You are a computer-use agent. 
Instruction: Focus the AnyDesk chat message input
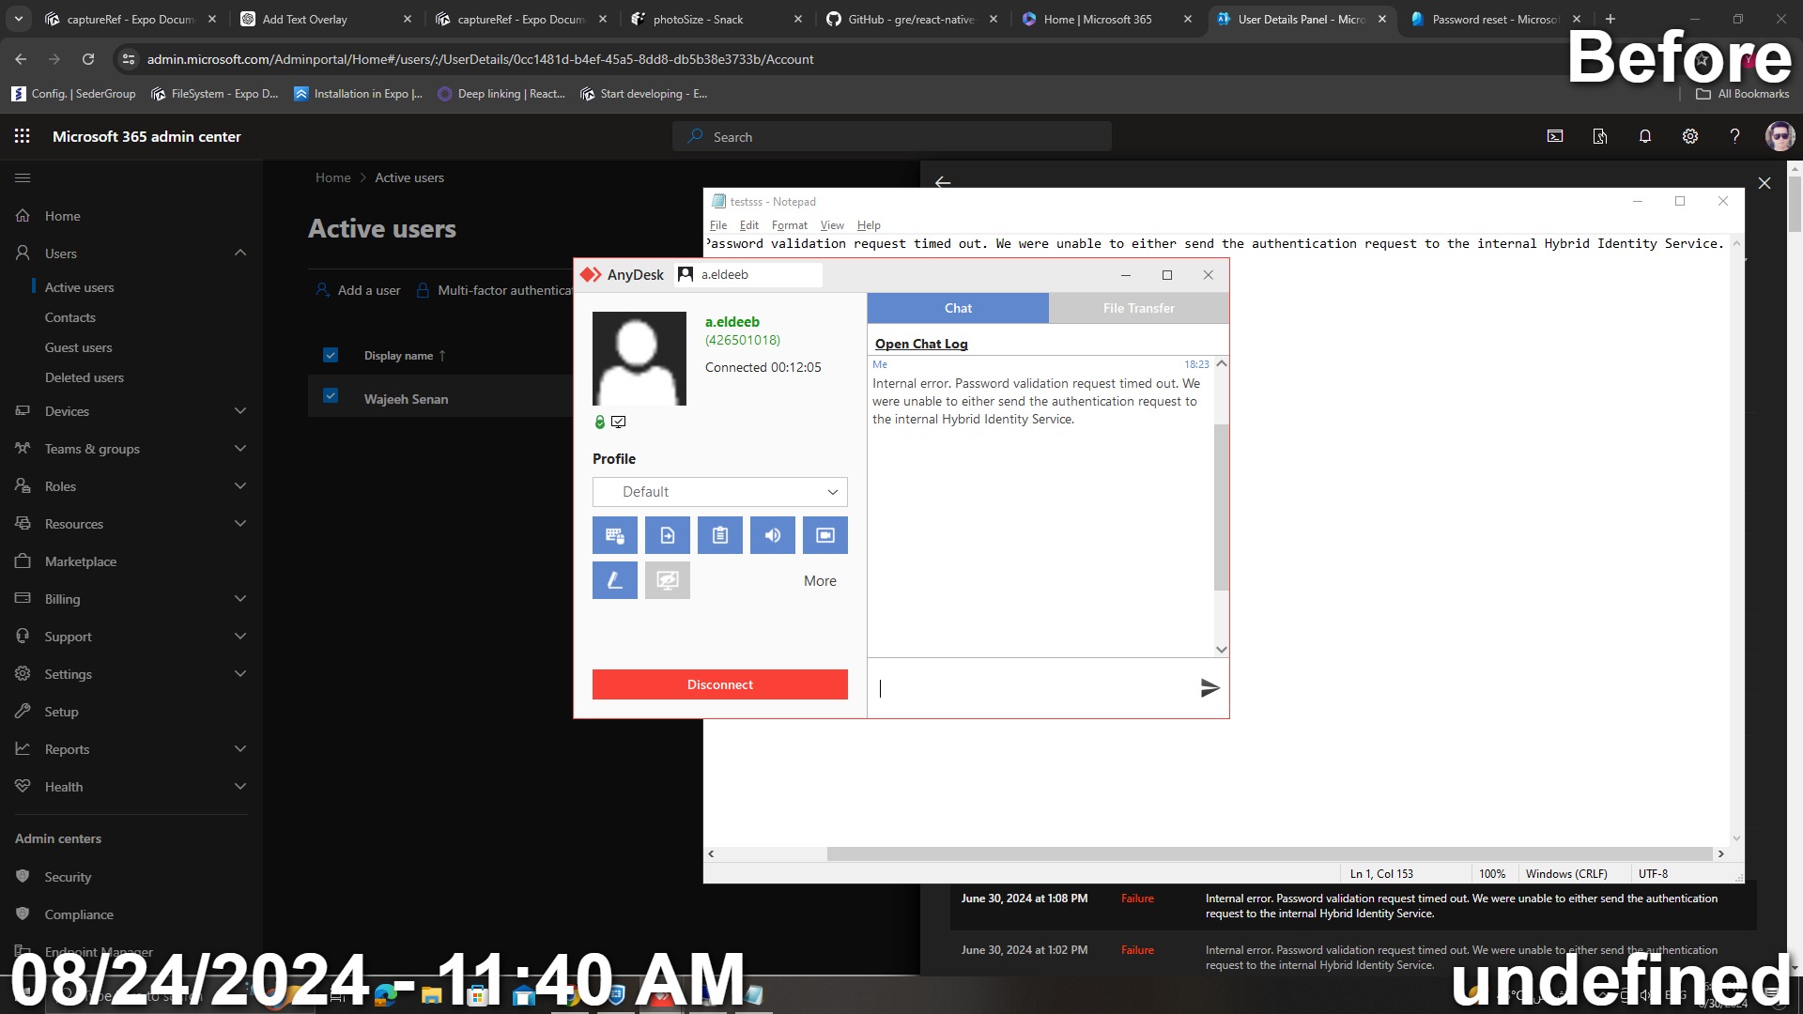[1033, 688]
